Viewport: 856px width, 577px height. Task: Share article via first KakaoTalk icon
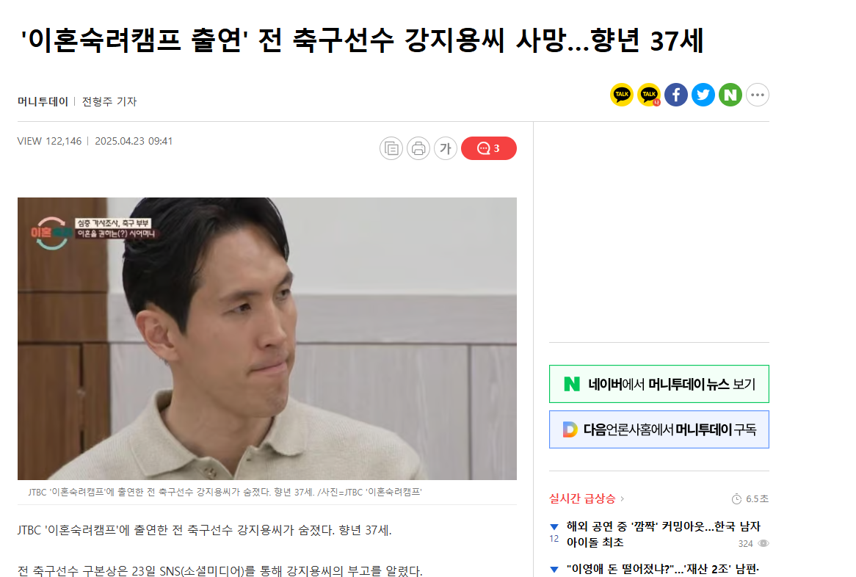(x=621, y=95)
